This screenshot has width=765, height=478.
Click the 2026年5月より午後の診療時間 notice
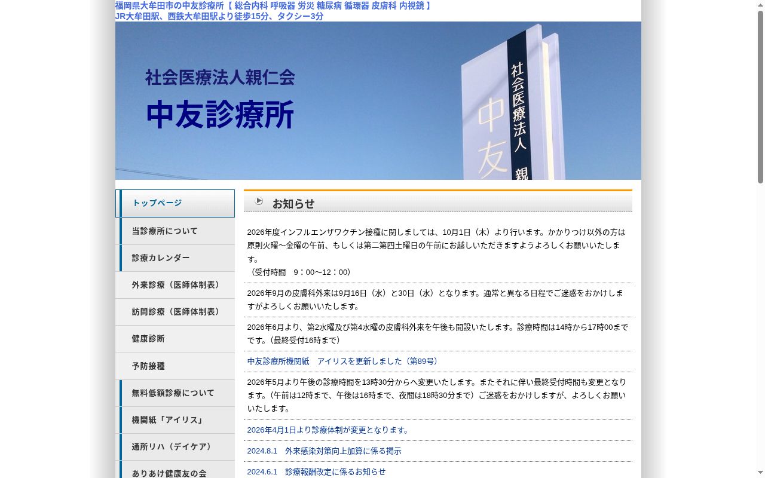click(x=438, y=396)
